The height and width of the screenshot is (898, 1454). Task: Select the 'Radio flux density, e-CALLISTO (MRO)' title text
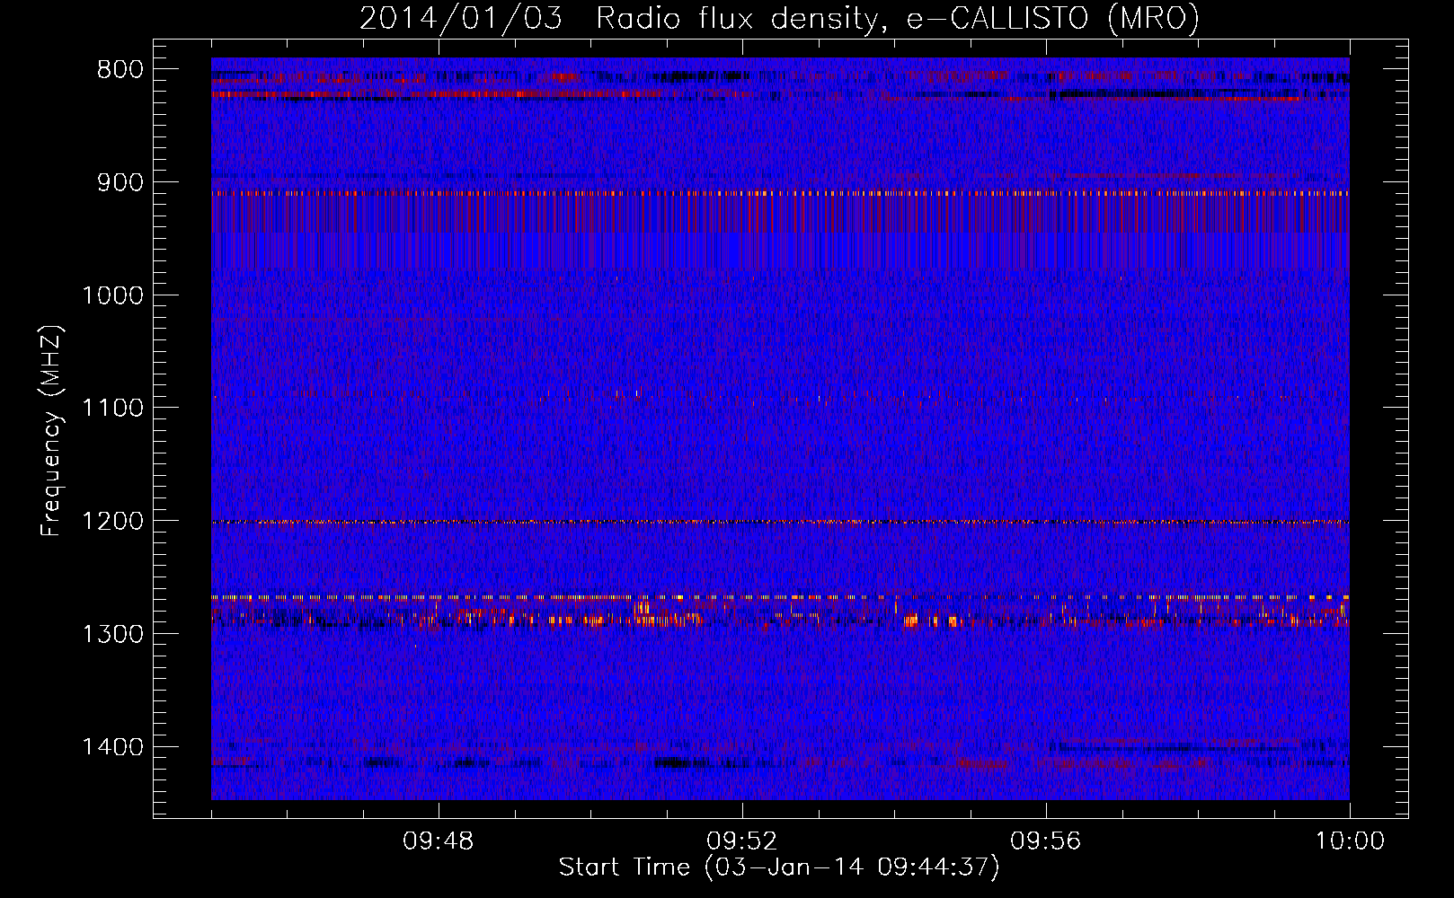(x=898, y=18)
